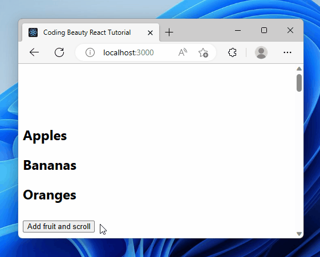Open a new tab with plus button
The width and height of the screenshot is (320, 257).
pyautogui.click(x=169, y=32)
